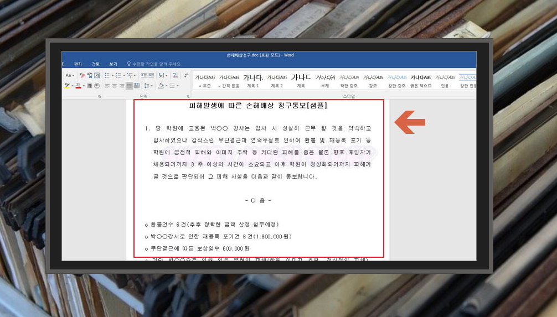Click the 'Tell me what to do' search box

154,64
